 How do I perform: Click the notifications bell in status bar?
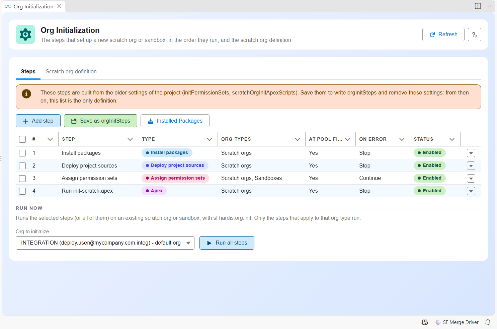click(x=488, y=322)
